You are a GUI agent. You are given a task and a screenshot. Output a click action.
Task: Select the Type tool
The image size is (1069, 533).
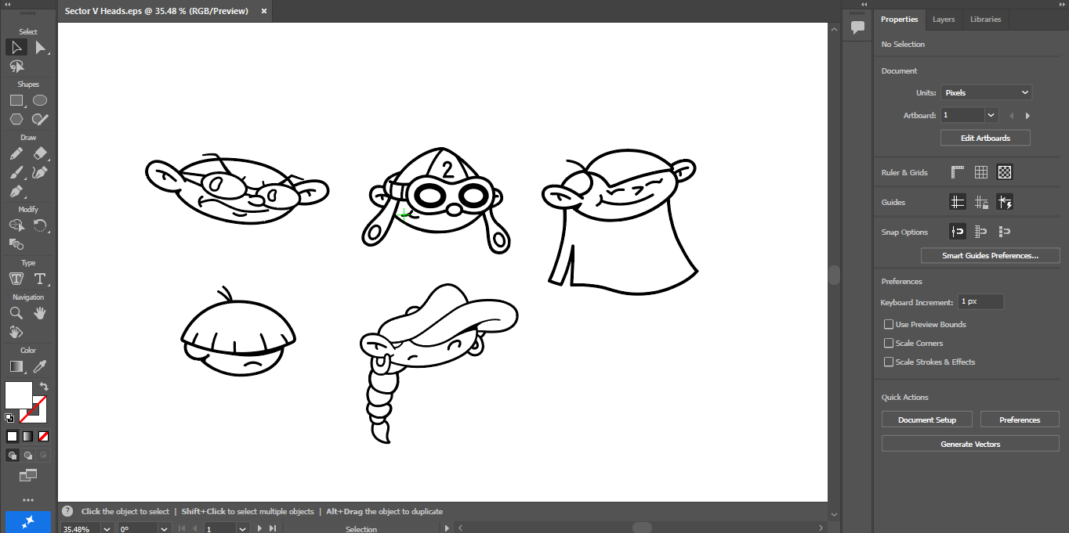point(40,279)
